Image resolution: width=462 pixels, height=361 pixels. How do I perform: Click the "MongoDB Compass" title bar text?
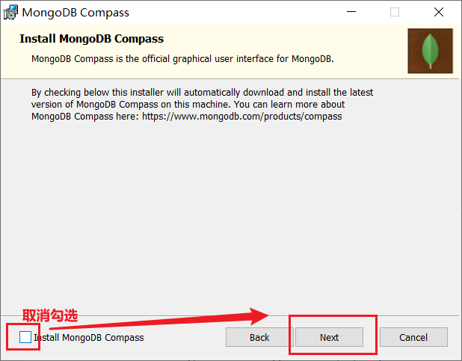coord(76,13)
